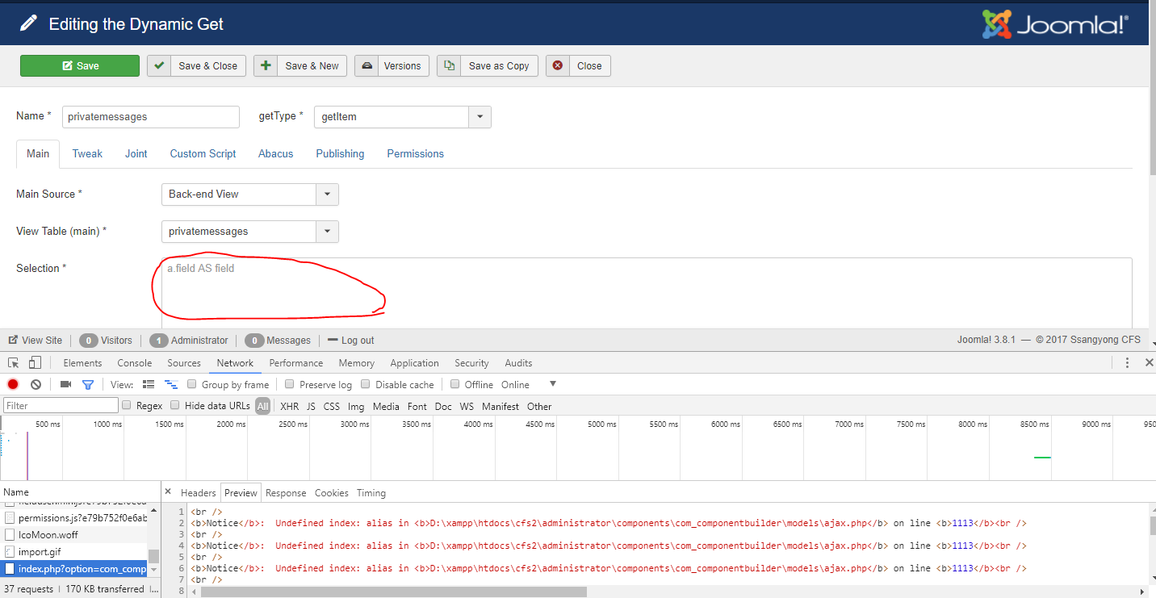Image resolution: width=1156 pixels, height=598 pixels.
Task: Toggle the DevTools device toolbar icon
Action: click(36, 363)
